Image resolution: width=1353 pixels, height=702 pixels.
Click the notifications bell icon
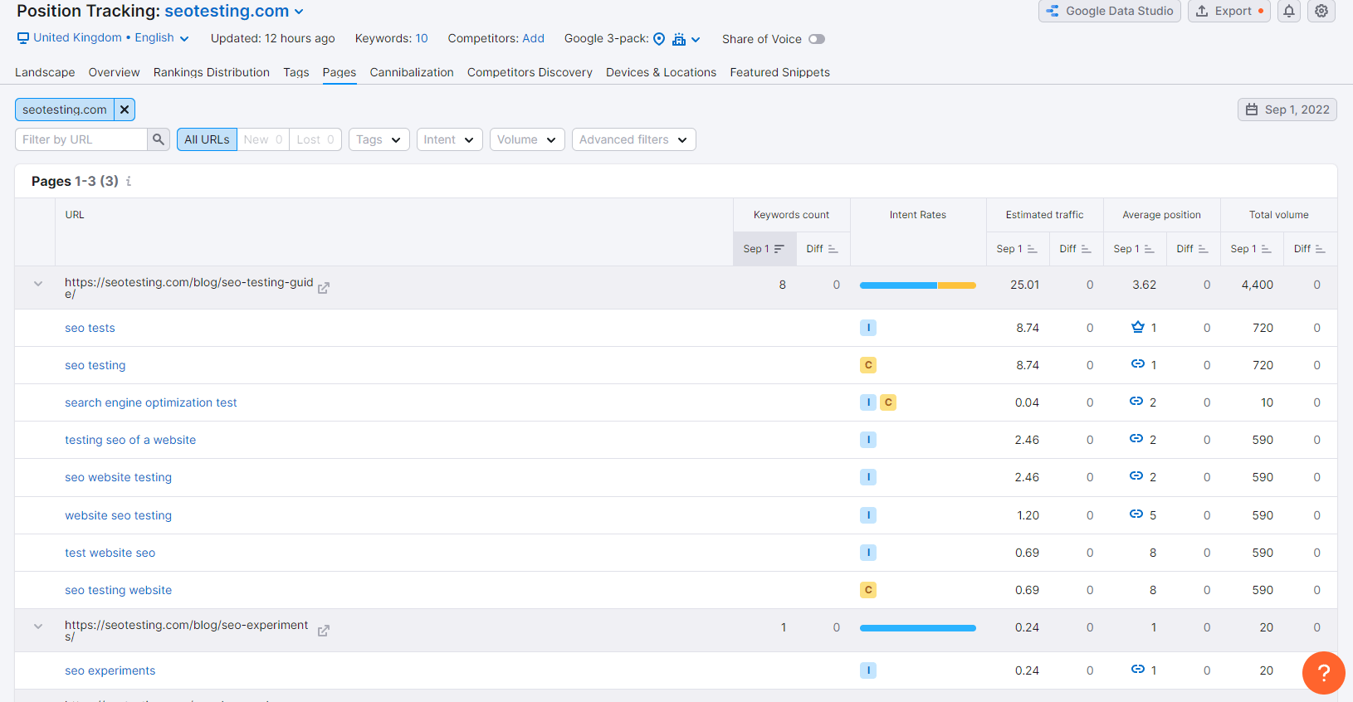click(x=1289, y=11)
